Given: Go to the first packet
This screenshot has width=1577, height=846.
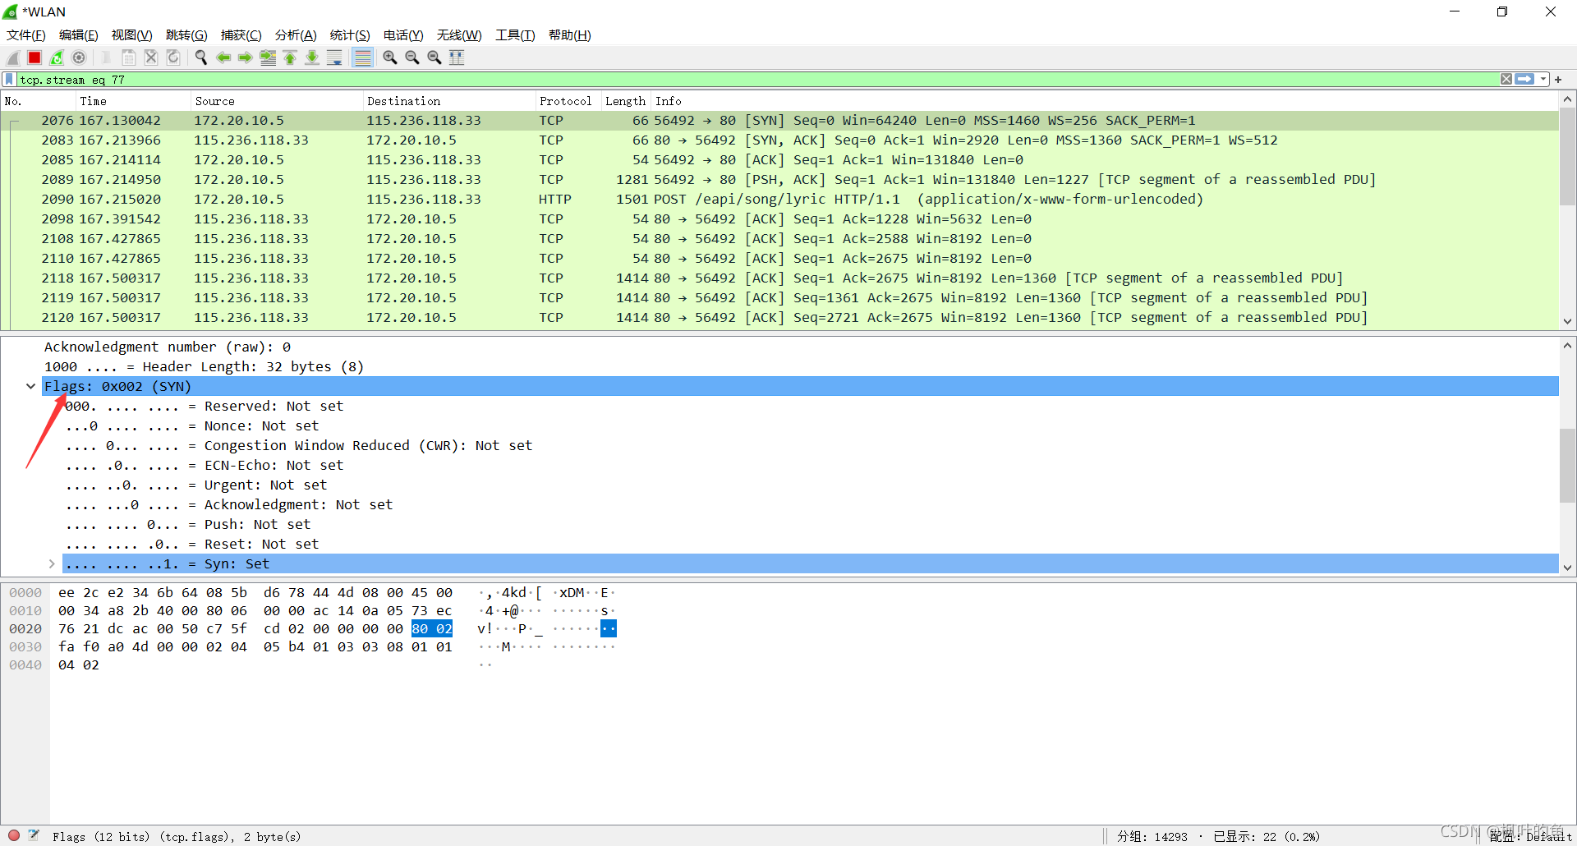Looking at the screenshot, I should tap(290, 57).
